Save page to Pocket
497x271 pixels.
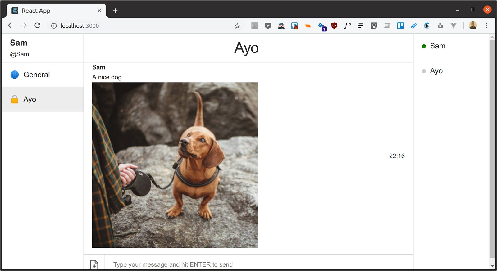coord(268,26)
